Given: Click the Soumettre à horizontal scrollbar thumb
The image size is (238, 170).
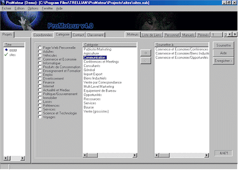Looking at the screenshot, I should pos(164,155).
